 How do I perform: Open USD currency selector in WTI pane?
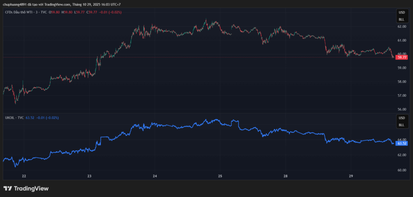click(x=401, y=12)
